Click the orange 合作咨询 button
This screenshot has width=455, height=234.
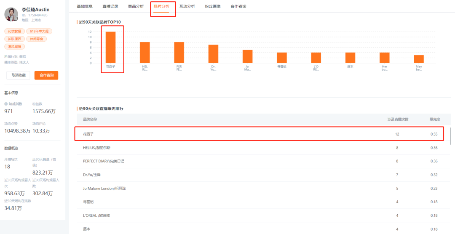point(46,75)
